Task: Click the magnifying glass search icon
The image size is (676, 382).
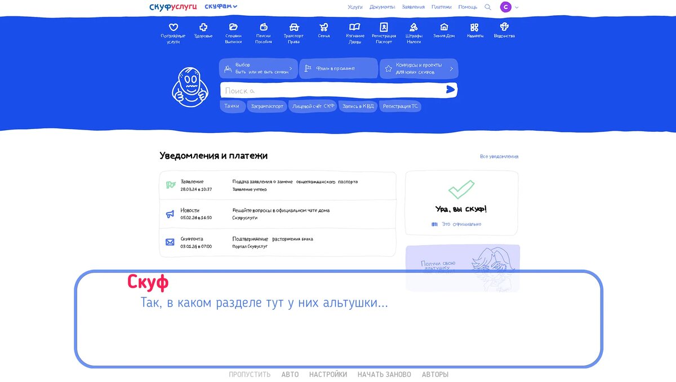Action: coord(488,7)
